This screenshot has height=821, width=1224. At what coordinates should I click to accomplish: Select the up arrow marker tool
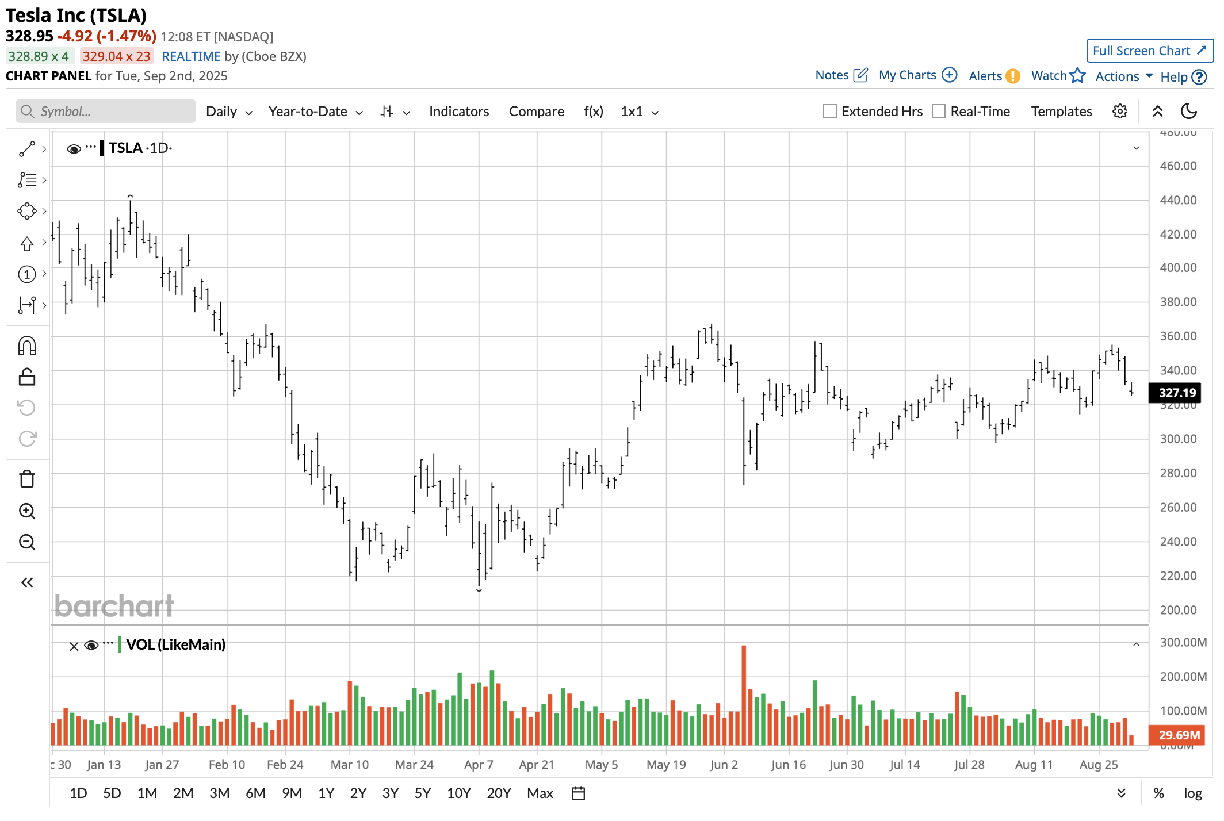(27, 244)
